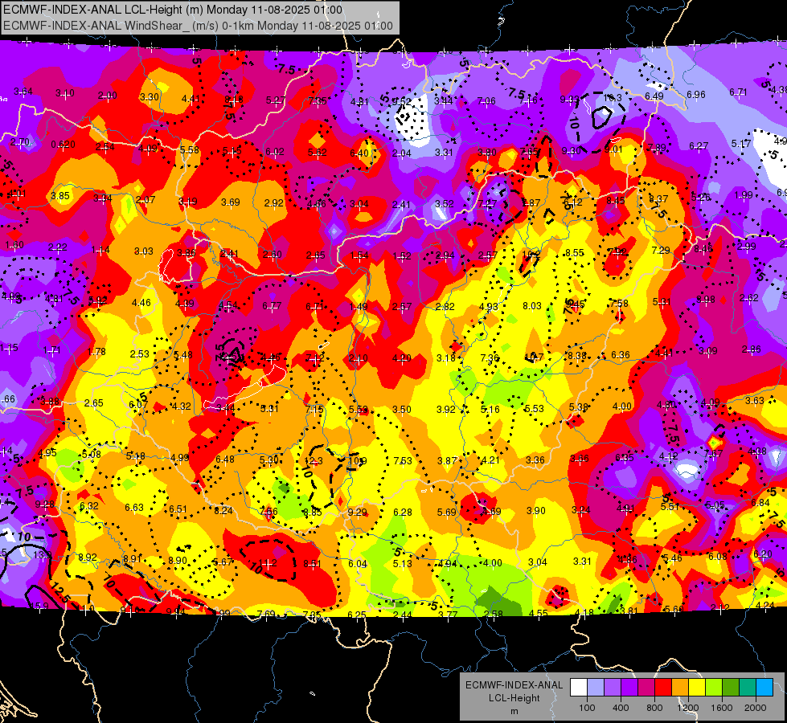The width and height of the screenshot is (787, 723).
Task: Click the grid value 3.50
Action: (401, 410)
